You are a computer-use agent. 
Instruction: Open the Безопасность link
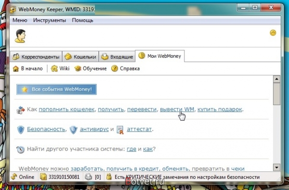coord(46,129)
